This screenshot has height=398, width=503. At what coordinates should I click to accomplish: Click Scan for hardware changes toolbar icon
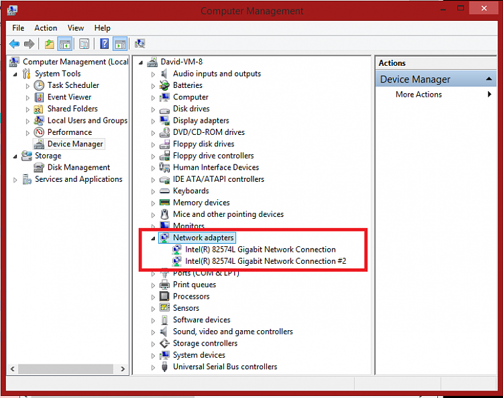pos(140,44)
